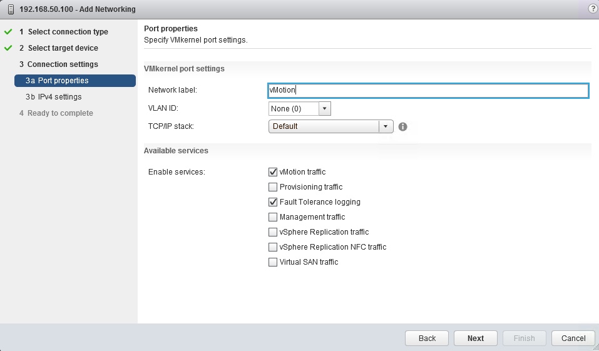Screen dimensions: 599x351
Task: Expand the TCP/IP stack dropdown
Action: 386,126
